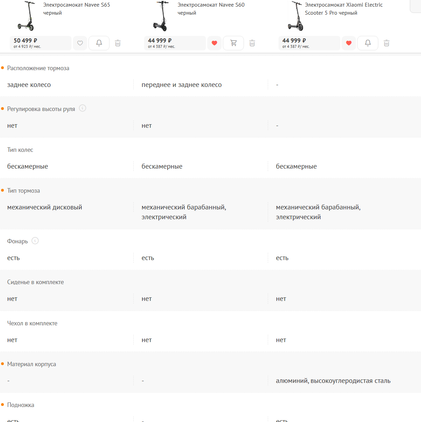Click the notify bell for Xiaomi Scooter 5 Pro
421x422 pixels.
(x=368, y=43)
